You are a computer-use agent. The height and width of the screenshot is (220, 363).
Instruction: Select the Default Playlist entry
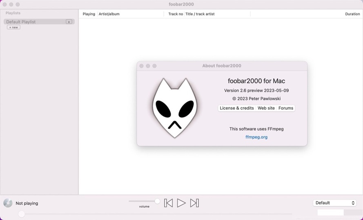39,22
